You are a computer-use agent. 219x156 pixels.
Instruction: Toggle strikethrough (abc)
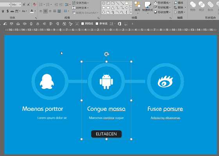point(12,11)
